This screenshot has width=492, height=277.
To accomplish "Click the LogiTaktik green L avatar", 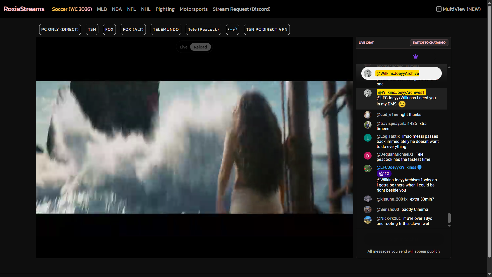I will [x=367, y=138].
